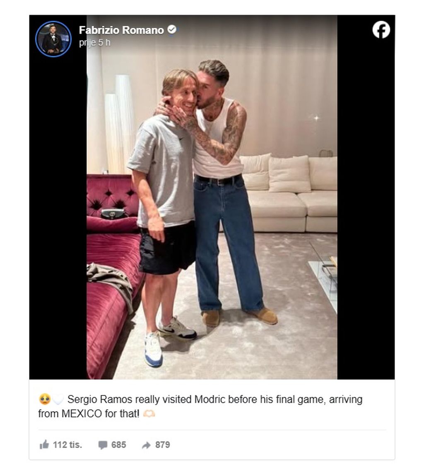
Task: Click the teary-eyed emoji in caption
Action: click(45, 400)
